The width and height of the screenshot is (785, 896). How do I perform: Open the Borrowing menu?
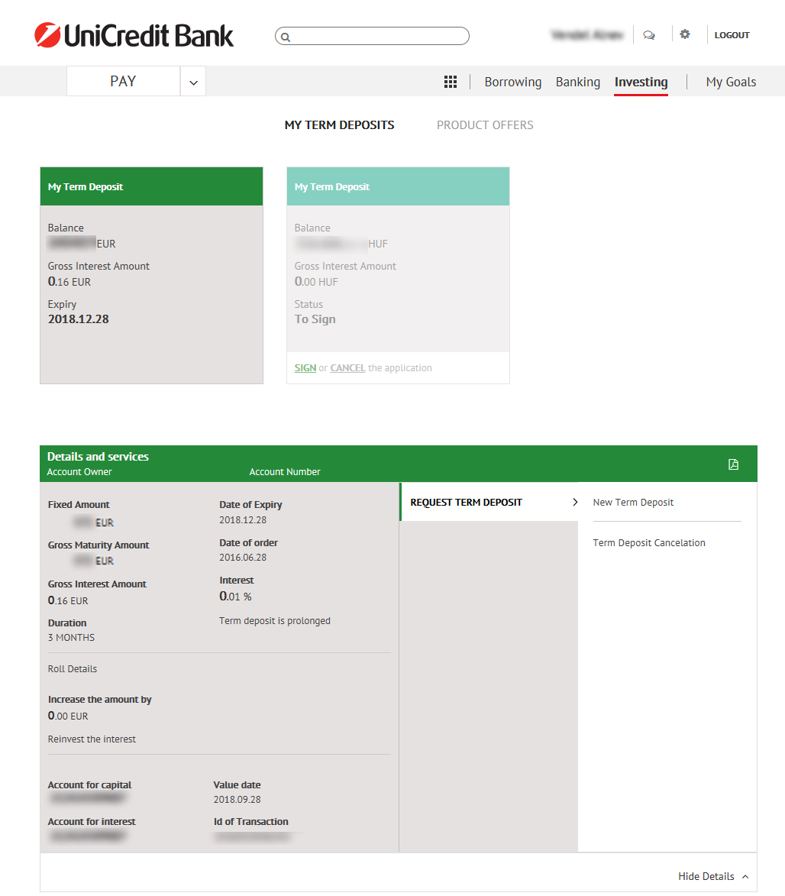tap(512, 82)
